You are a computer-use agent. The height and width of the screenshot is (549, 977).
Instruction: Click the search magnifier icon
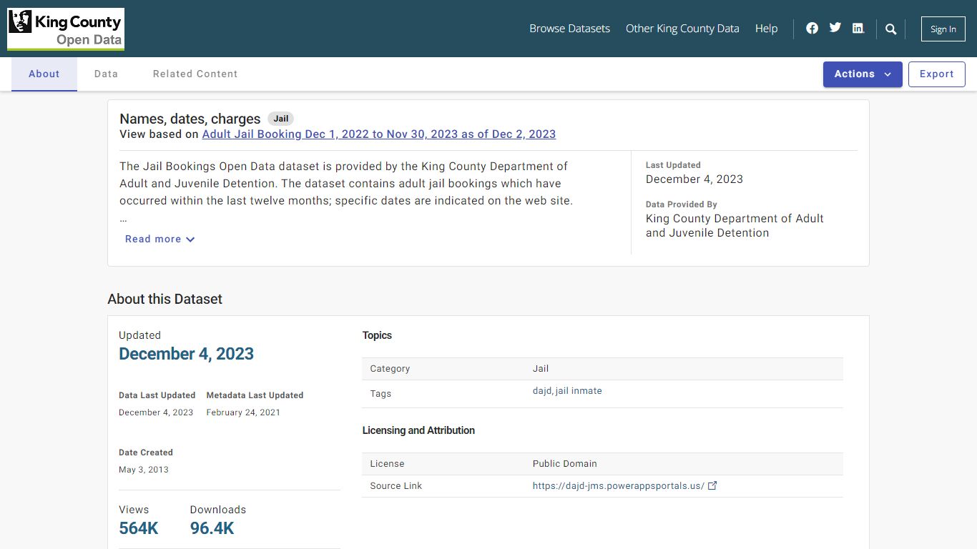click(890, 29)
